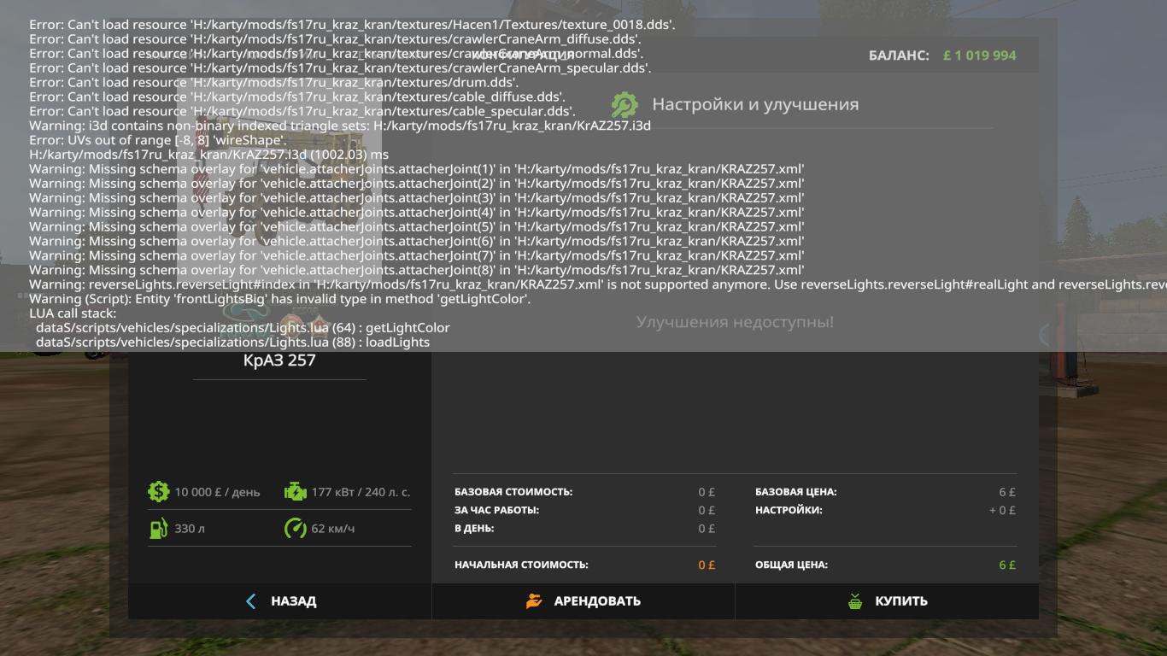Viewport: 1167px width, 656px height.
Task: Click the orange НАЧАЛЬНАЯ СТОИМОСТЬ value
Action: 707,565
